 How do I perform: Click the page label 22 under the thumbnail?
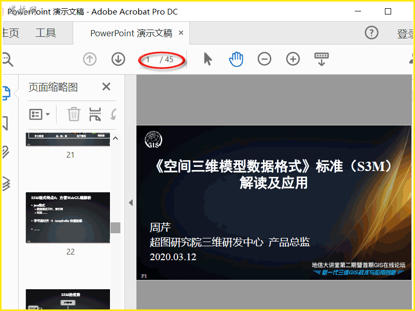click(x=71, y=251)
